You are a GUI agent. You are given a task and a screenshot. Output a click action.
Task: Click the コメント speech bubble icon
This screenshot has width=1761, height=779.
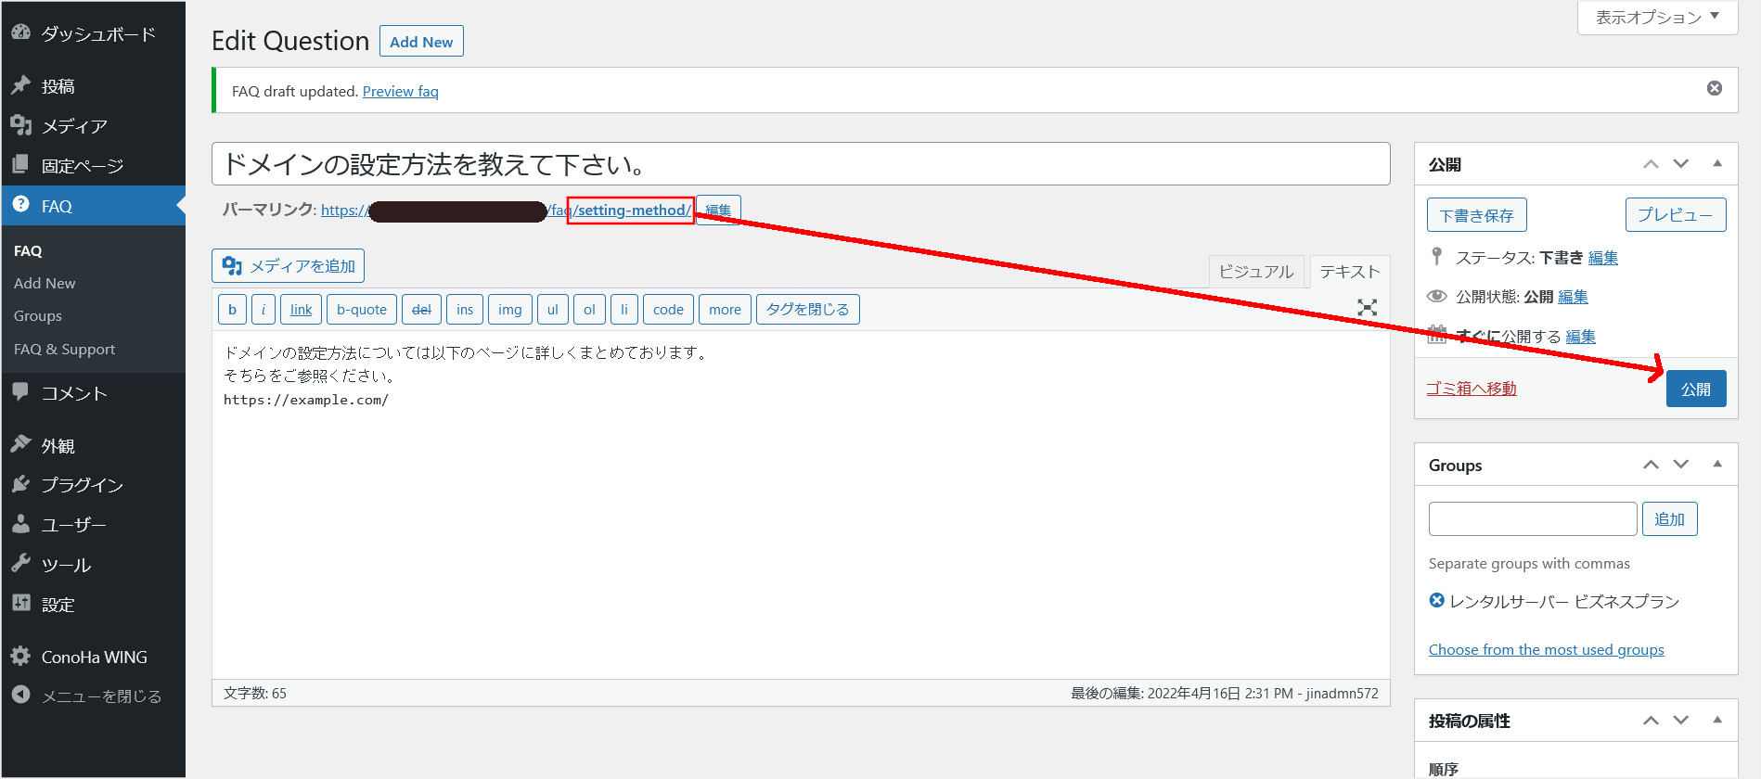pyautogui.click(x=20, y=392)
